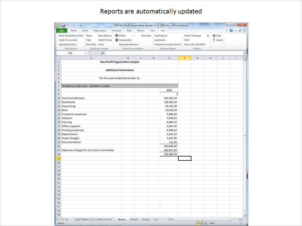Switch to Page Layout view in status bar

[202, 223]
